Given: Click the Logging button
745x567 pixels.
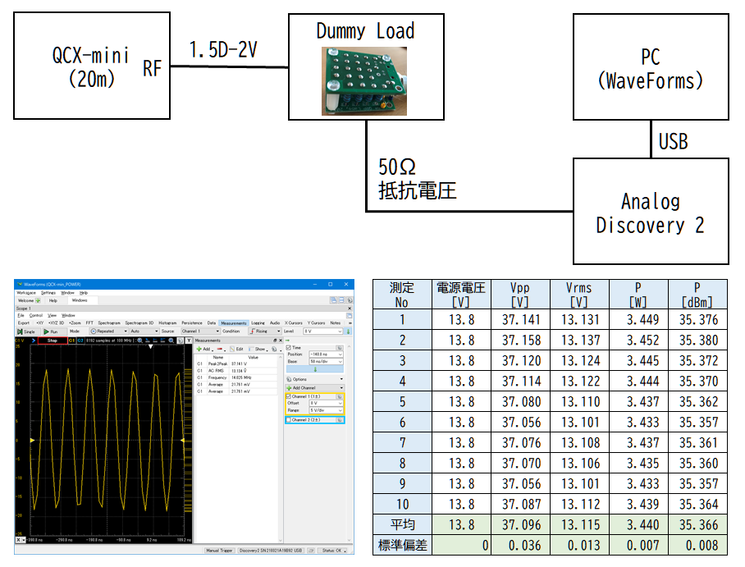Looking at the screenshot, I should coord(258,323).
